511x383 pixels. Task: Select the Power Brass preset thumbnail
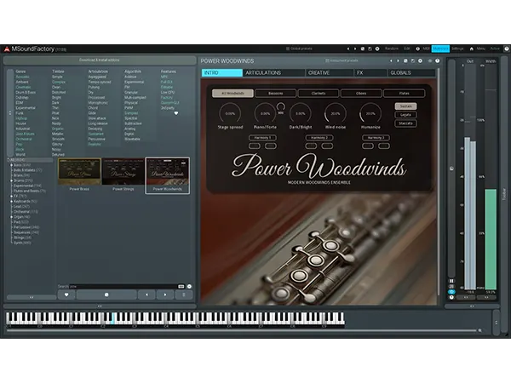click(x=79, y=174)
